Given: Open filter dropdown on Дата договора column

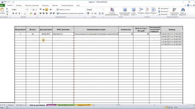Looking at the screenshot, I should coord(51,31).
